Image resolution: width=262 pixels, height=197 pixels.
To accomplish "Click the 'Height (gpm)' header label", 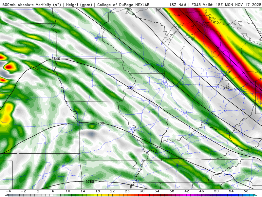I will click(79, 5).
